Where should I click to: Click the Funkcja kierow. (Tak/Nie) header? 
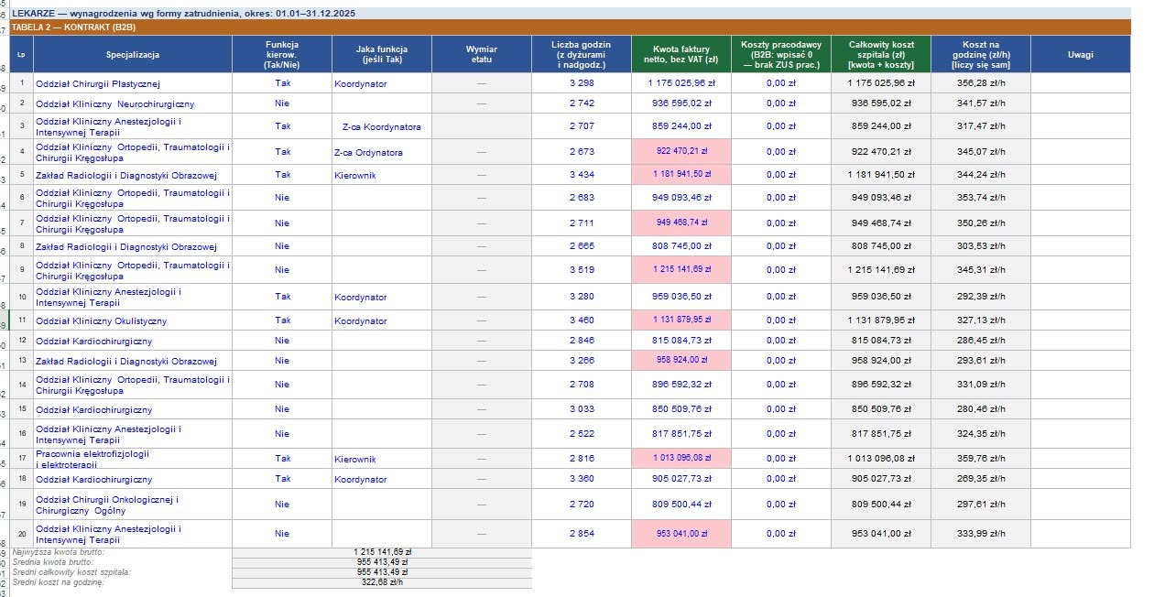282,55
